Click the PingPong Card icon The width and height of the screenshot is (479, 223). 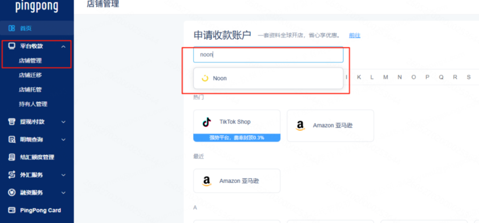[x=12, y=210]
